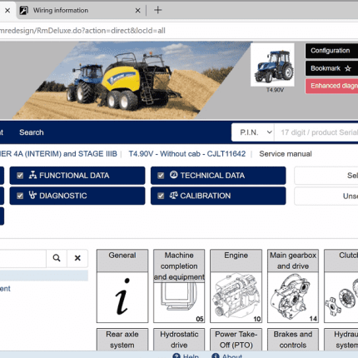Open the Clutch section tile
358x358 pixels.
click(341, 286)
